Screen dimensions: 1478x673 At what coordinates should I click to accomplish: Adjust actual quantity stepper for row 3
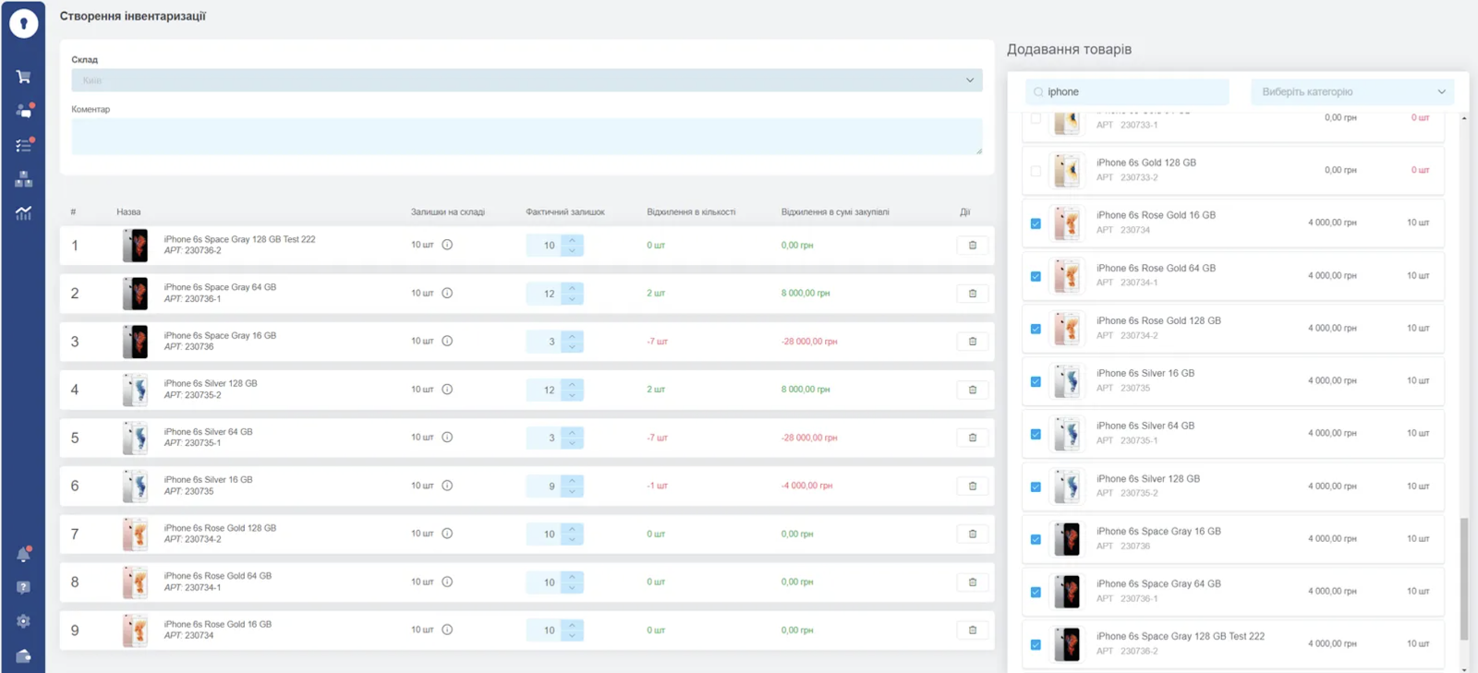point(572,342)
